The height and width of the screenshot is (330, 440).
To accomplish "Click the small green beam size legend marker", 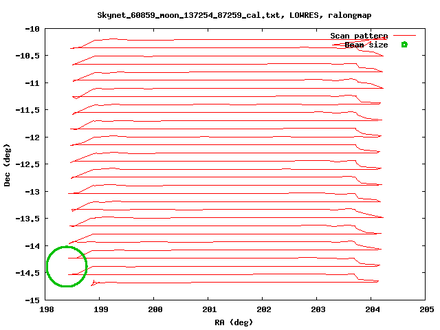I will pyautogui.click(x=404, y=44).
